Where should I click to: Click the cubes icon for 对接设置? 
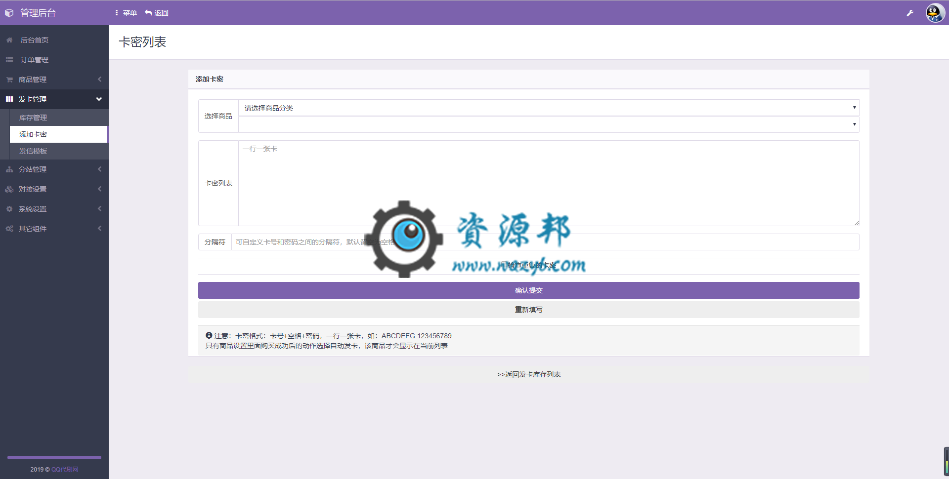coord(9,189)
